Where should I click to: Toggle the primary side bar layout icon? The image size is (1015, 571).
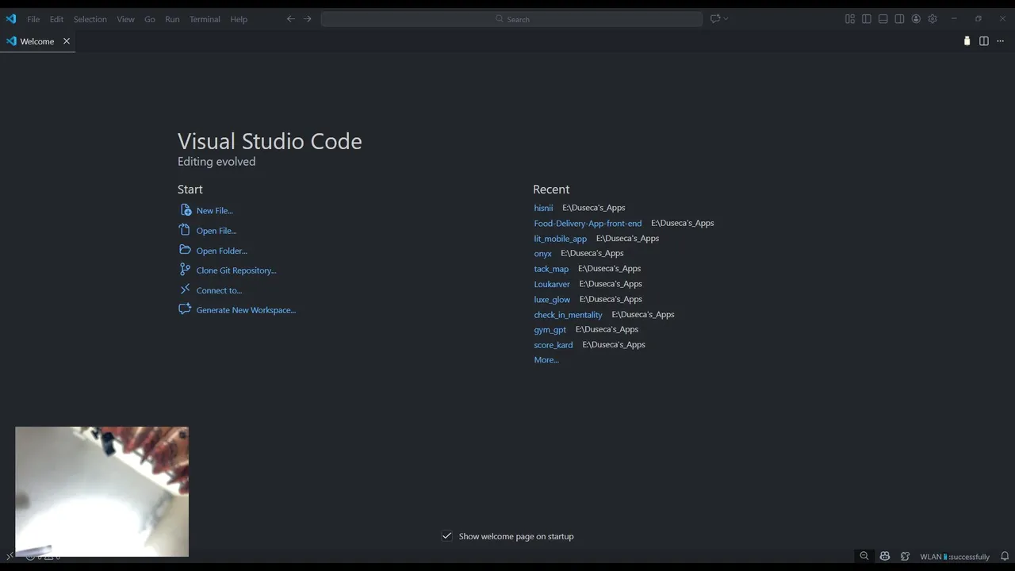coord(867,19)
